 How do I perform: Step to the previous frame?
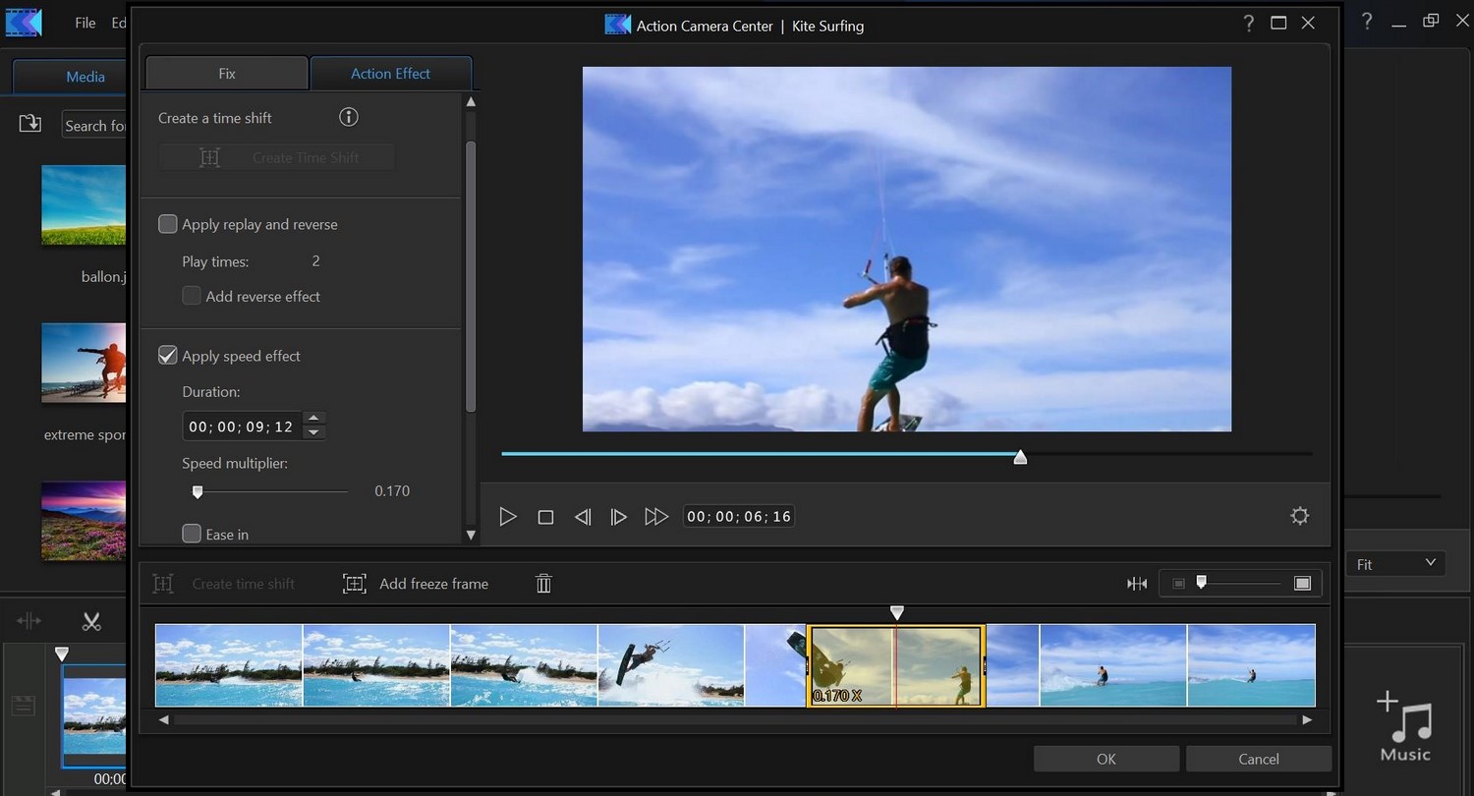coord(583,517)
